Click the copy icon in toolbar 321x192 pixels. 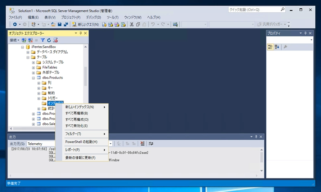pyautogui.click(x=138, y=24)
